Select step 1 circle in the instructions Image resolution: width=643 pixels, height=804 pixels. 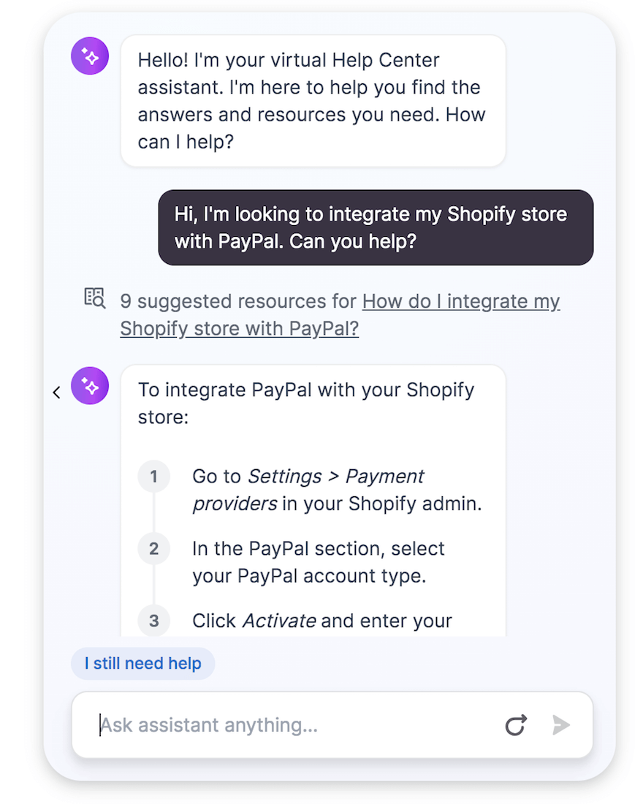(153, 476)
